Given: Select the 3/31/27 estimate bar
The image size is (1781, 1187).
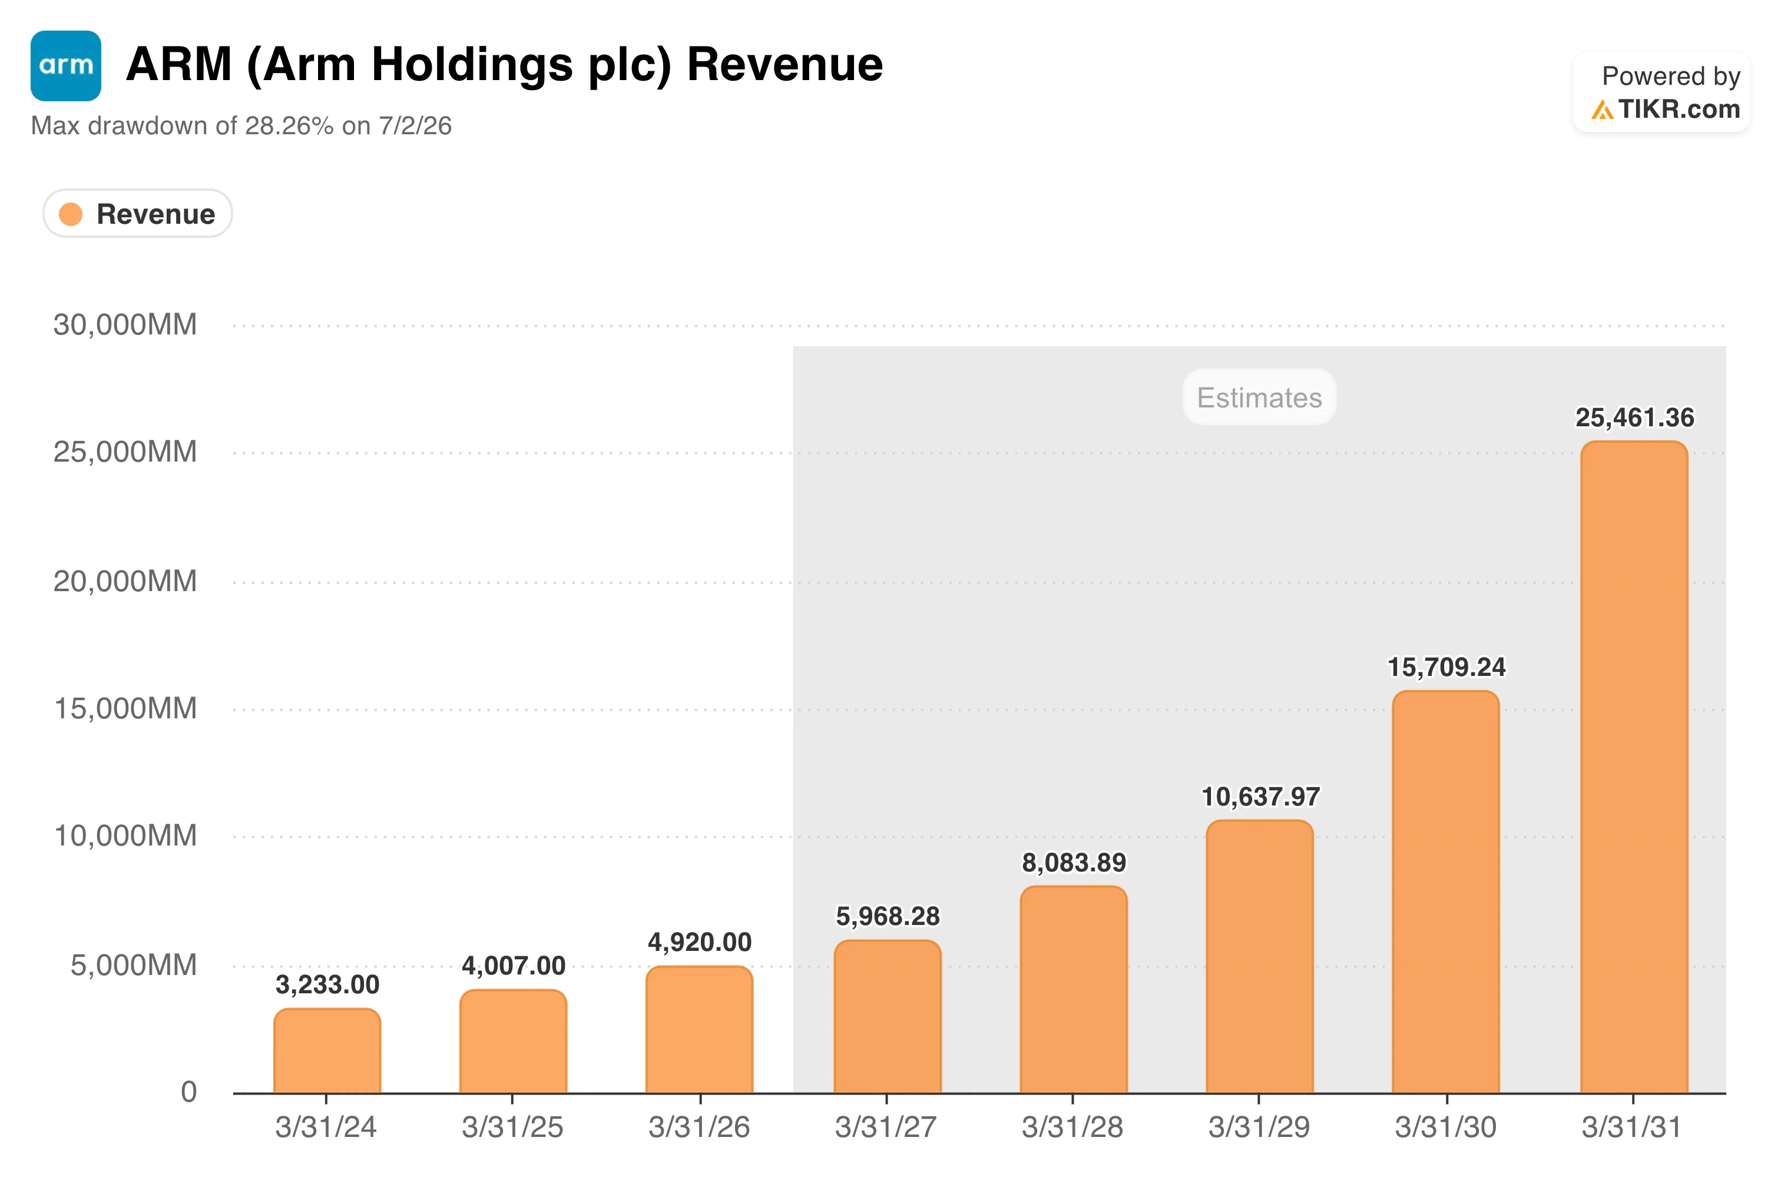Looking at the screenshot, I should (x=888, y=1017).
